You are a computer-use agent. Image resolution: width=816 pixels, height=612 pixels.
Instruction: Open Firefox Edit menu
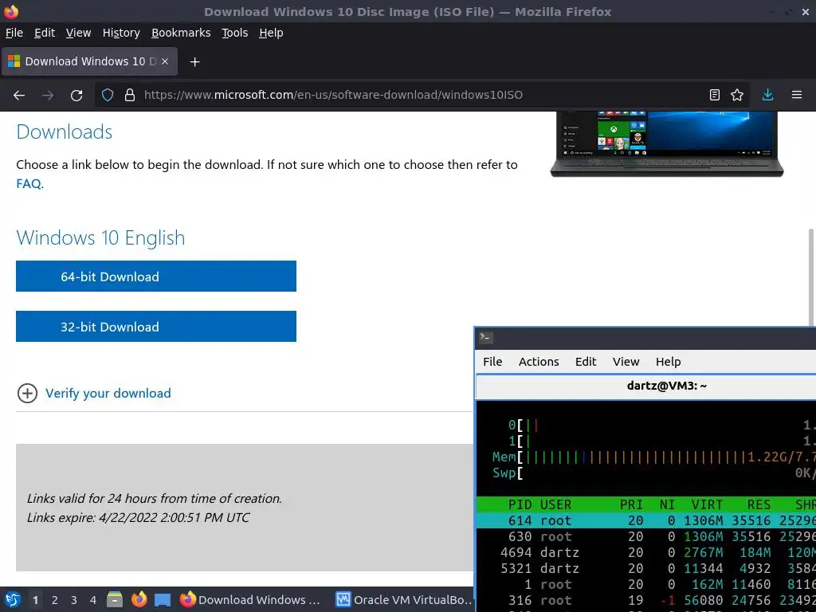pyautogui.click(x=45, y=33)
